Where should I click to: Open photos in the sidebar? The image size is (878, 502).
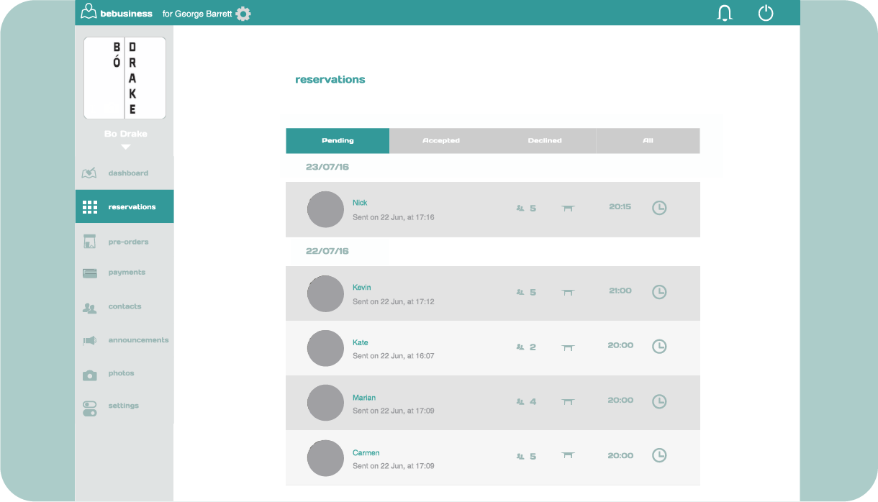pos(121,373)
